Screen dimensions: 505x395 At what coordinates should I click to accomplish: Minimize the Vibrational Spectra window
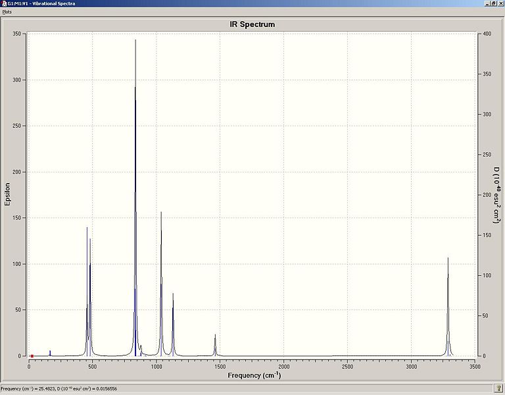488,3
